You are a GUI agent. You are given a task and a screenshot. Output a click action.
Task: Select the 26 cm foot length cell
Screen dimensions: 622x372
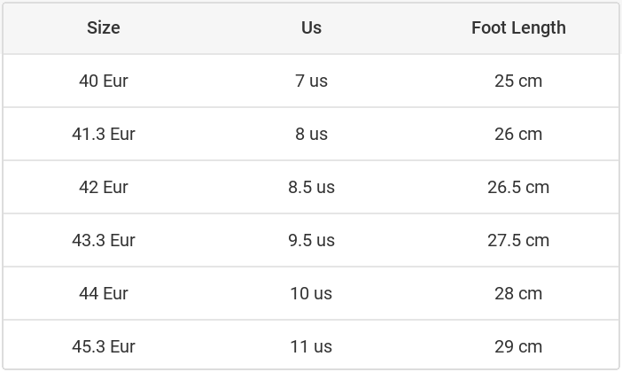[x=518, y=134]
